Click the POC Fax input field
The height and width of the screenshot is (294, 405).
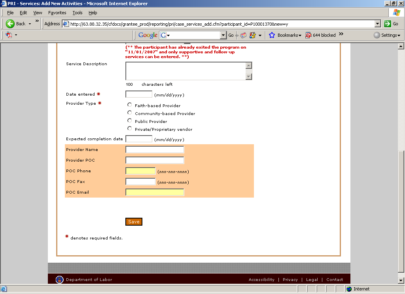point(140,182)
